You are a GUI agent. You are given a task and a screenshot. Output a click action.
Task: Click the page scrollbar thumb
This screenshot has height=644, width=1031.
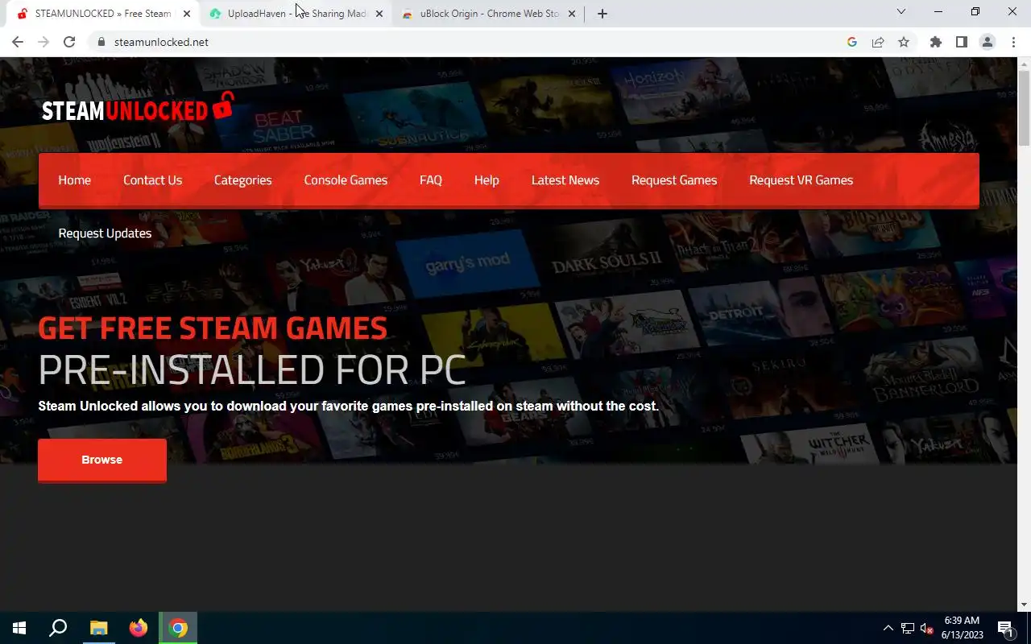tap(1024, 107)
